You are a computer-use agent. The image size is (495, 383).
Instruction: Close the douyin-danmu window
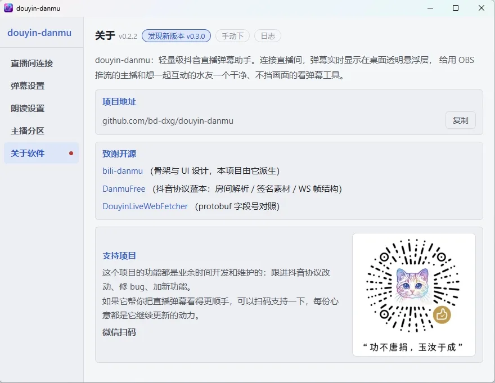point(481,8)
